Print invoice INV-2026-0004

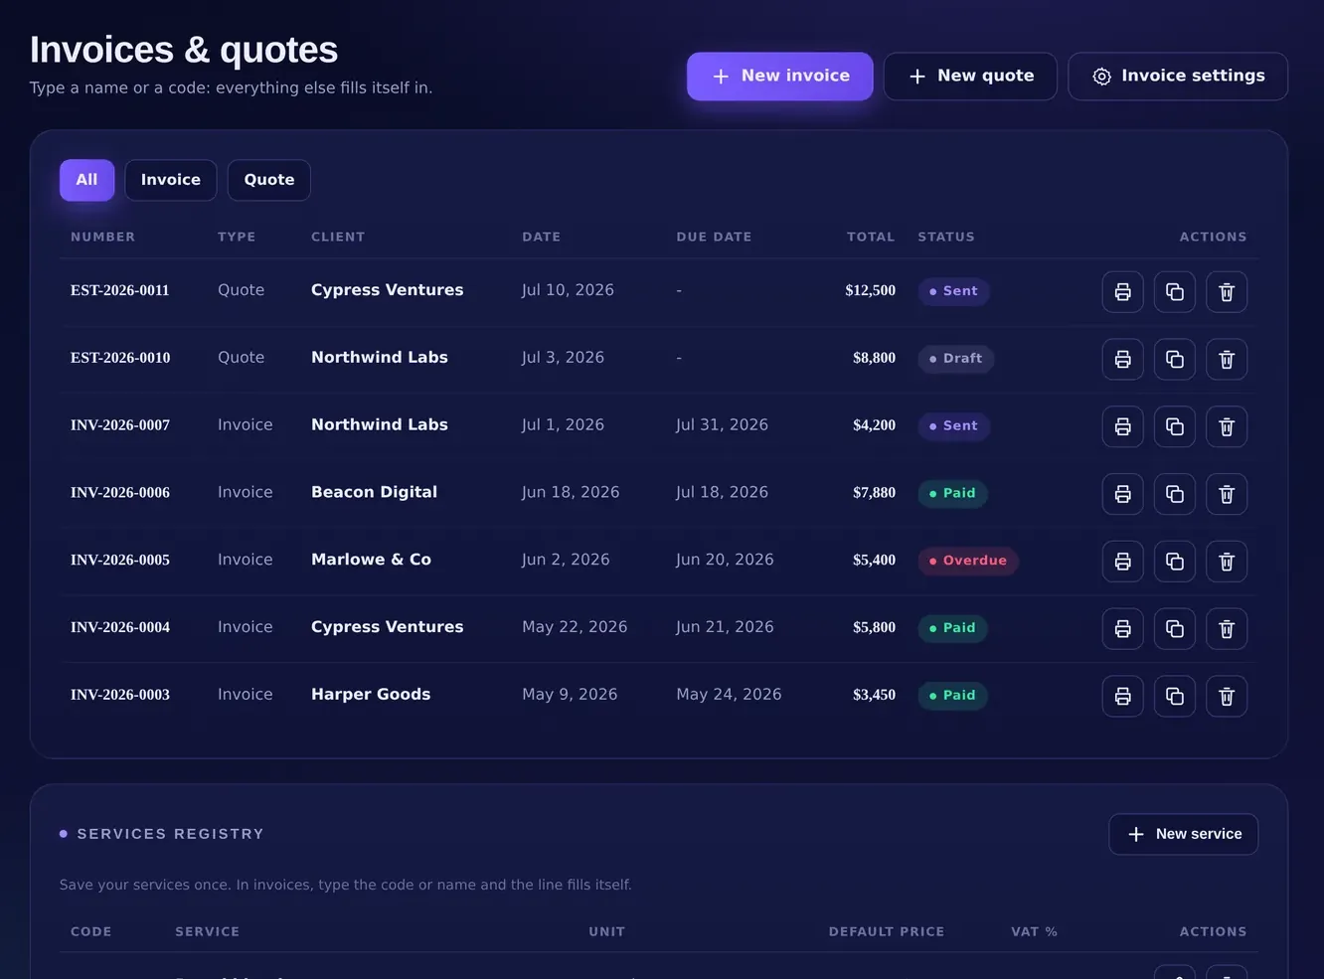(x=1122, y=629)
